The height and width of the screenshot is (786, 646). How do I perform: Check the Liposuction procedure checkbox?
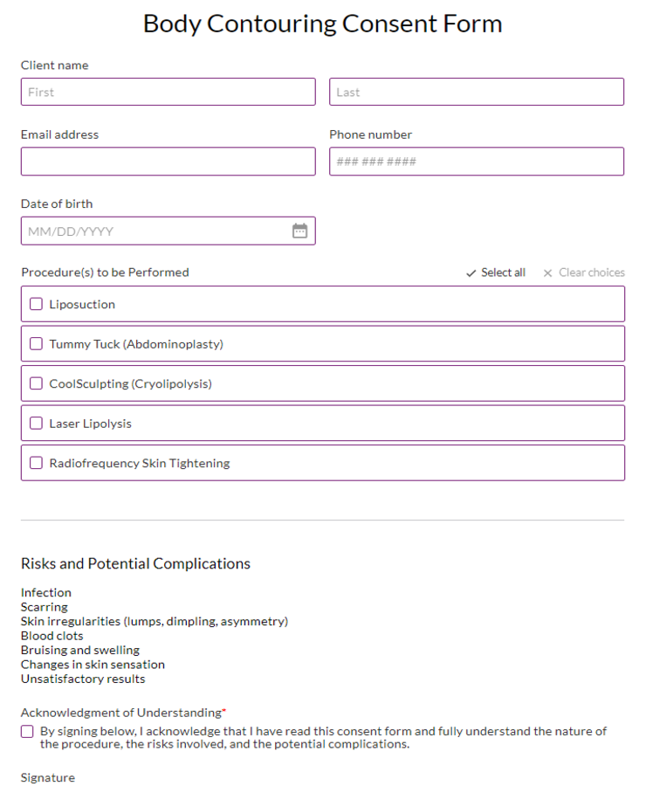coord(36,303)
